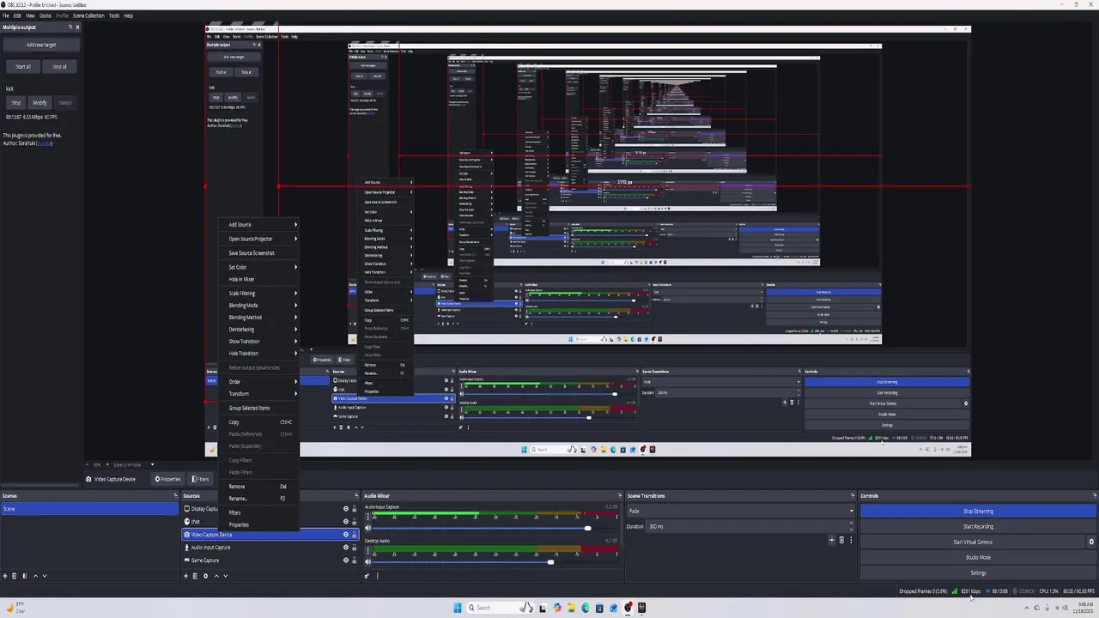Image resolution: width=1099 pixels, height=618 pixels.
Task: Increase transition duration stepper arrow
Action: coord(852,524)
